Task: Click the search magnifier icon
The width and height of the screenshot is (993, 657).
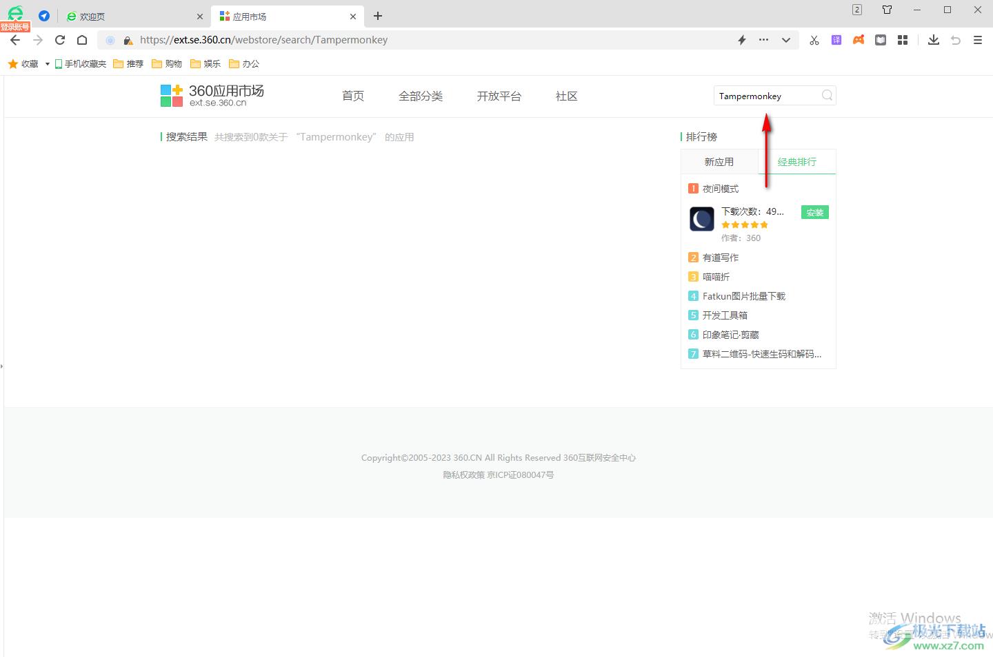Action: coord(827,96)
